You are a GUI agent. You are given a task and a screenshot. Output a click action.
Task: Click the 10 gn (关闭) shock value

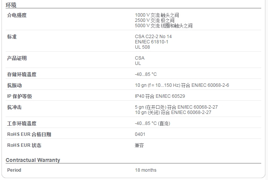click(173, 112)
